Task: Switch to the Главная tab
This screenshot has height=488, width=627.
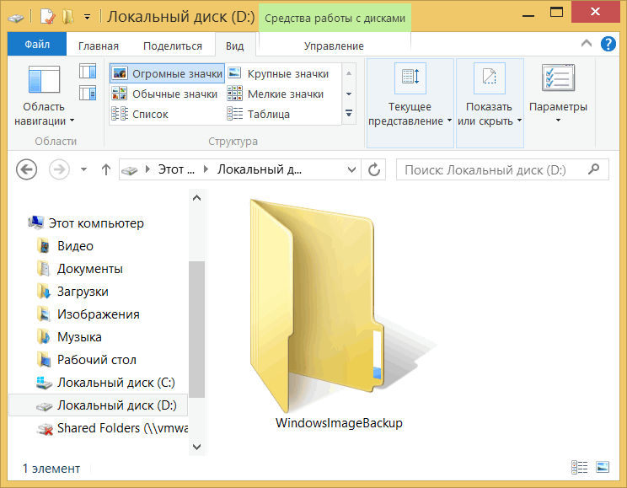Action: click(x=99, y=46)
